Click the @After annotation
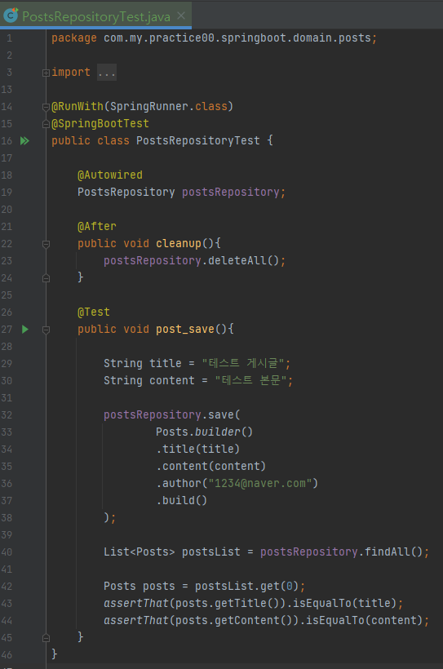The height and width of the screenshot is (669, 443). coord(97,226)
